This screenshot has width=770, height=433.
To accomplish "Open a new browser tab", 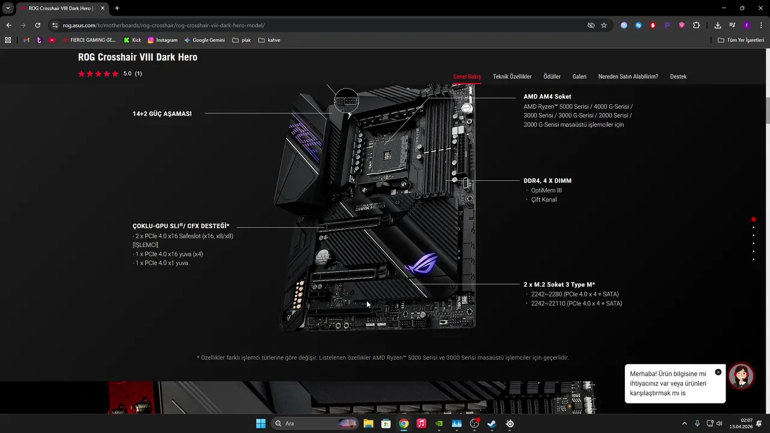I will 117,8.
